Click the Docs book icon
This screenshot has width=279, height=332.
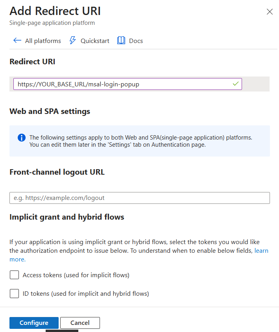[121, 41]
